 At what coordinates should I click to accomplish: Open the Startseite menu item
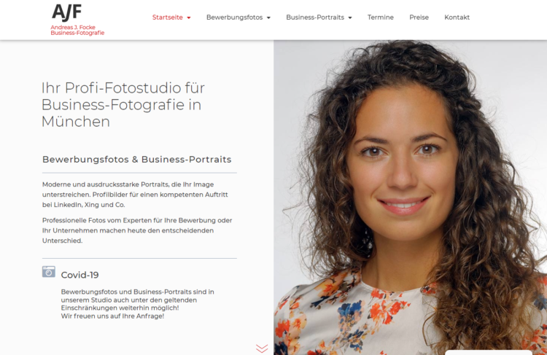[x=168, y=17]
